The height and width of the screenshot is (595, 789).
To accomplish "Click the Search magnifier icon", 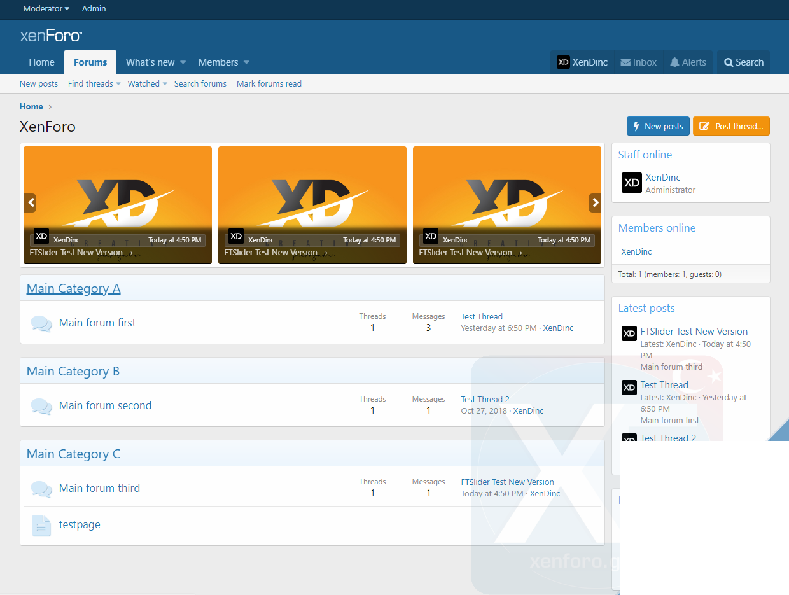I will point(729,62).
